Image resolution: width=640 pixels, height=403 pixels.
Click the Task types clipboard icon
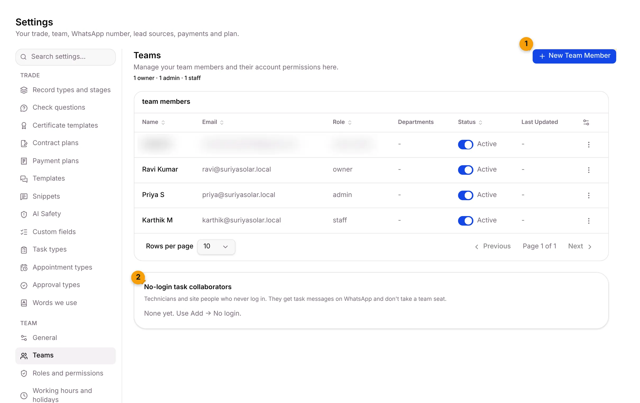click(24, 250)
